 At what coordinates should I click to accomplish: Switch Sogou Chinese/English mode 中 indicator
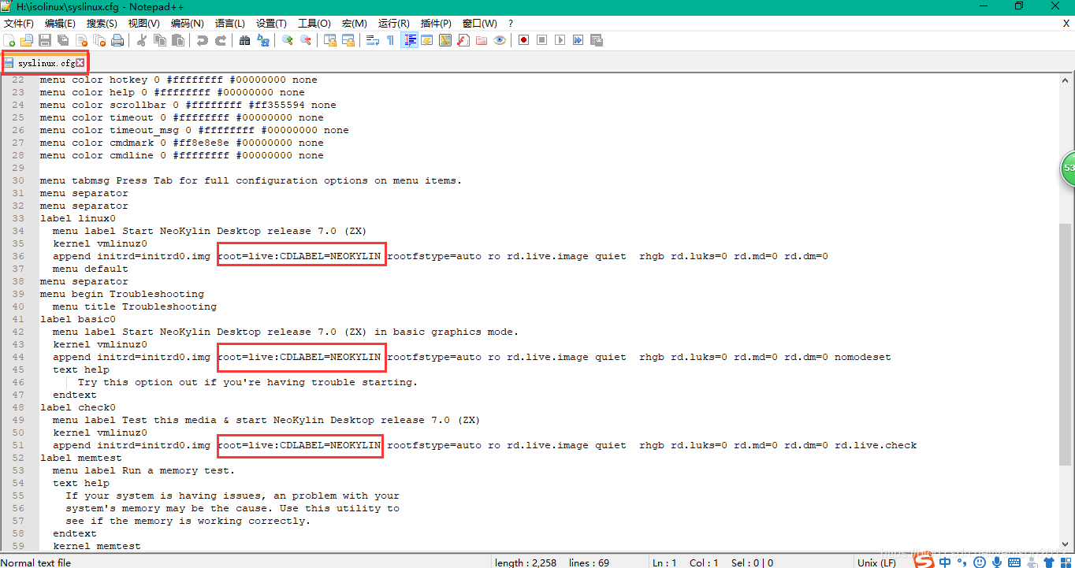coord(945,562)
